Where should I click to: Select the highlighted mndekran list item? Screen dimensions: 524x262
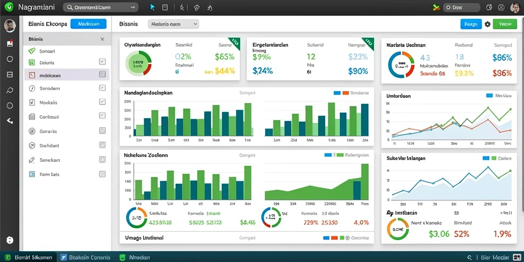[67, 75]
